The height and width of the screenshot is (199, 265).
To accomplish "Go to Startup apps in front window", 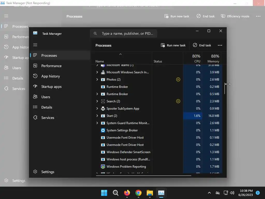I will (60, 87).
